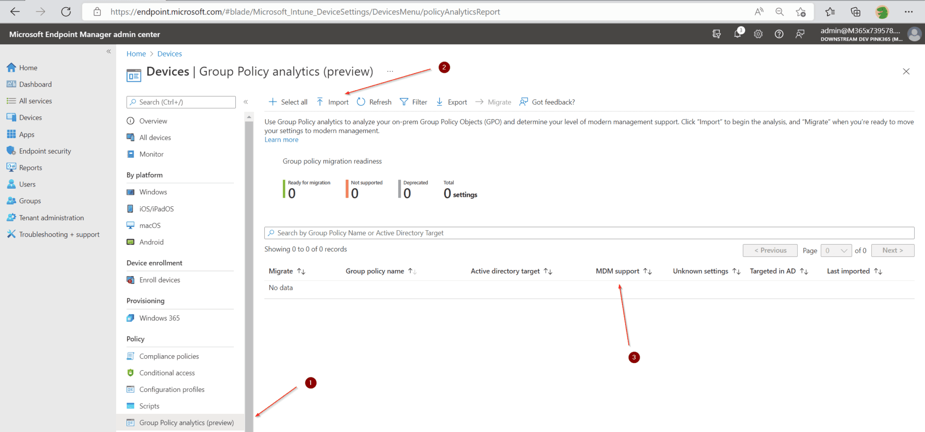Screen dimensions: 925x432
Task: Click the Import icon to begin analysis
Action: pyautogui.click(x=332, y=102)
